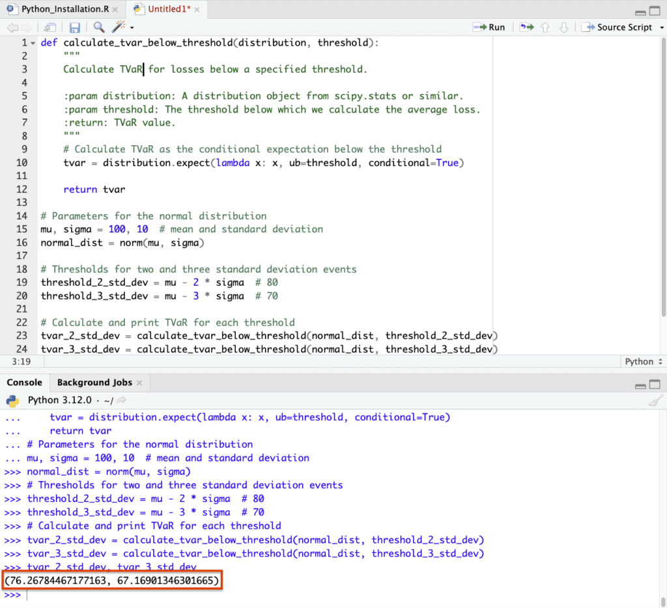Image resolution: width=667 pixels, height=608 pixels.
Task: Click the view working directory arrow in console
Action: click(122, 400)
